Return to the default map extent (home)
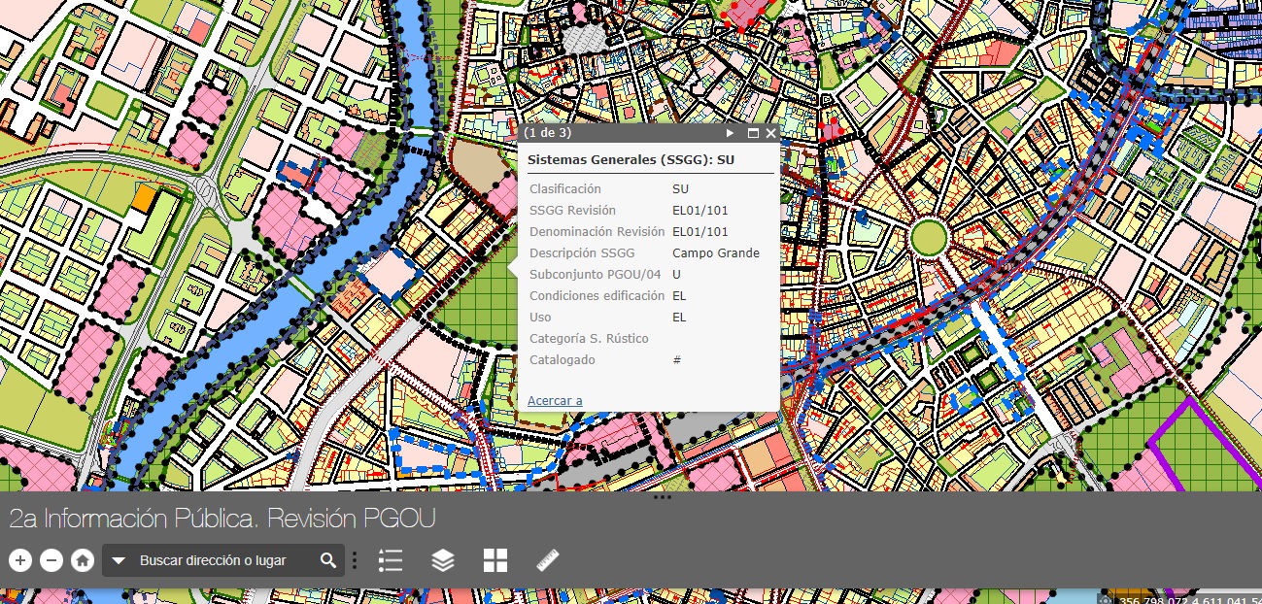The width and height of the screenshot is (1262, 604). pyautogui.click(x=83, y=560)
